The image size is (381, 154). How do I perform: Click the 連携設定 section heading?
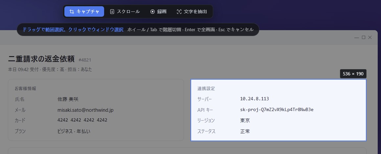coord(206,88)
